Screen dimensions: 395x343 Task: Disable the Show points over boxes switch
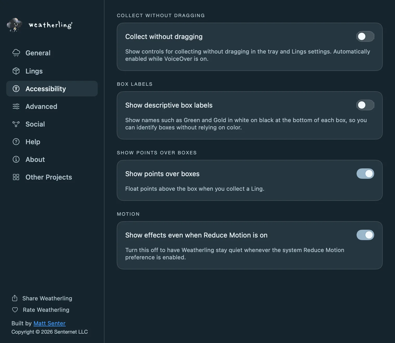click(365, 174)
